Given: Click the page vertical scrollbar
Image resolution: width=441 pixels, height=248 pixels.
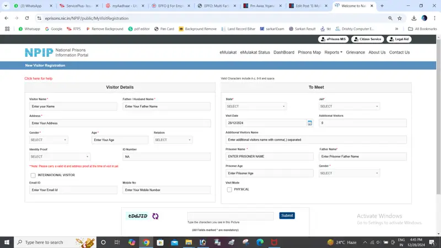Looking at the screenshot, I should click(438, 117).
